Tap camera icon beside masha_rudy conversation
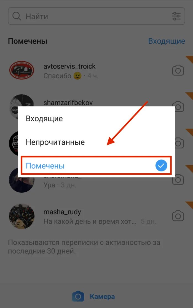The width and height of the screenshot is (193, 308). [178, 216]
